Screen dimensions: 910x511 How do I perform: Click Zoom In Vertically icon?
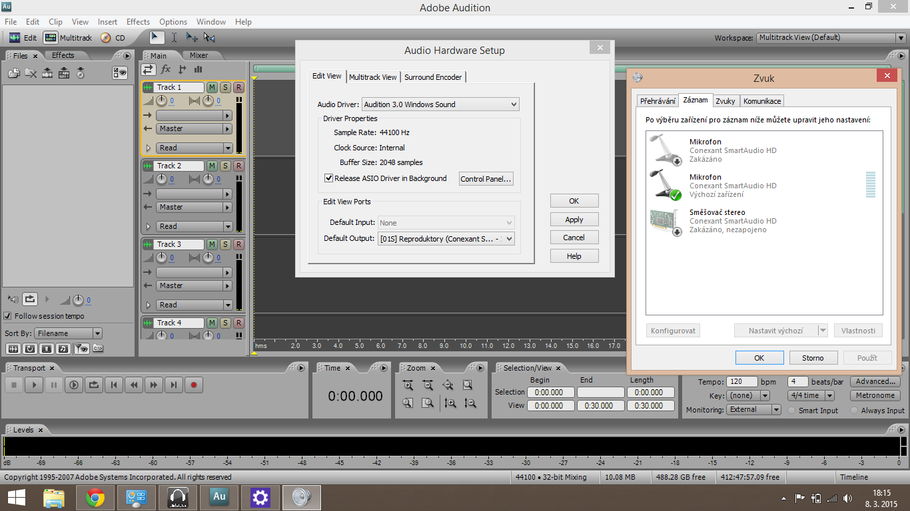450,403
